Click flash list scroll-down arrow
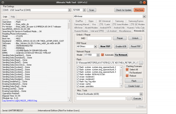Screen dimensions: 176x114 coord(121,86)
